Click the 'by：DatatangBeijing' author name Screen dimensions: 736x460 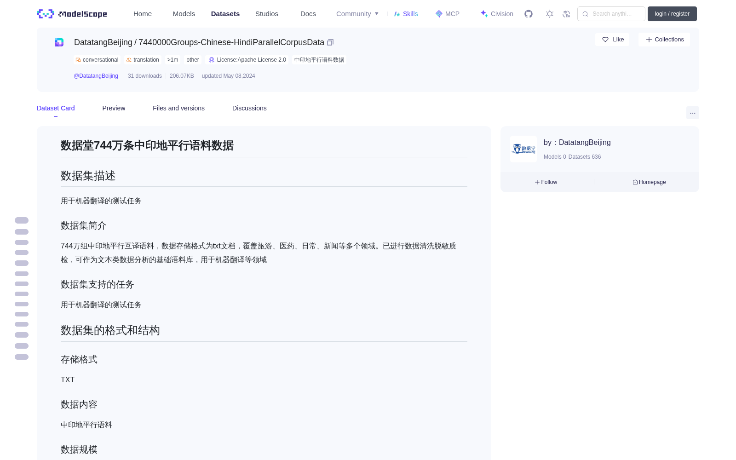[577, 143]
